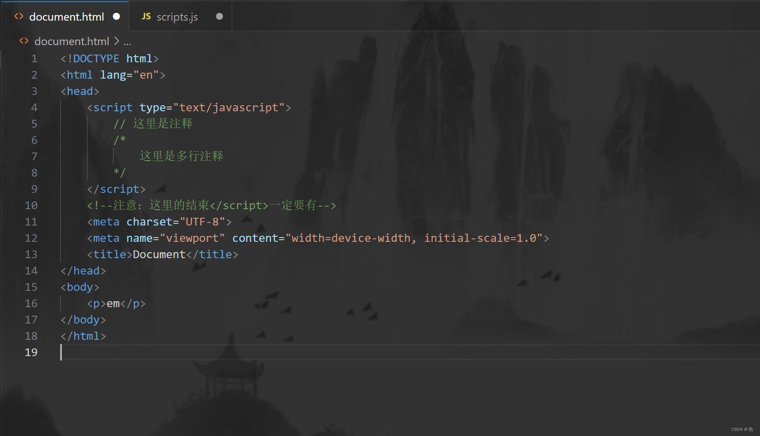
Task: Click the lang="en" attribute
Action: pos(130,75)
